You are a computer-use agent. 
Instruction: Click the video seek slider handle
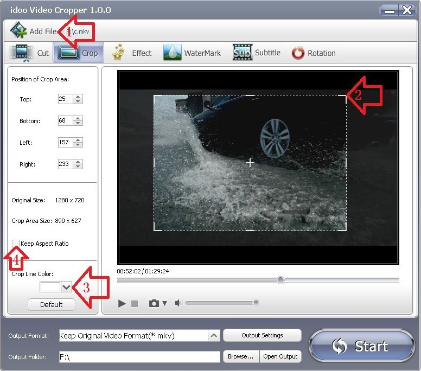[x=280, y=280]
